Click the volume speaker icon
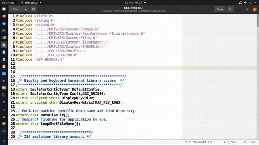 point(245,2)
